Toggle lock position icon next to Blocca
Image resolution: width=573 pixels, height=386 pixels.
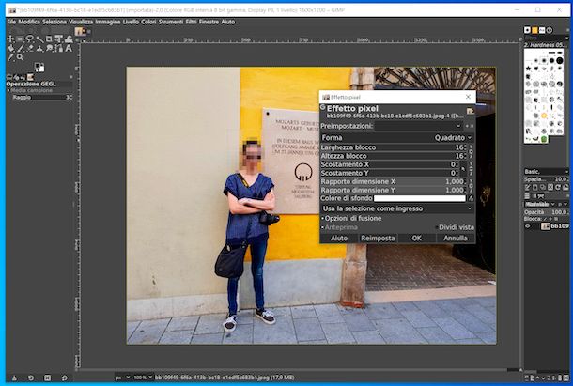pos(551,219)
